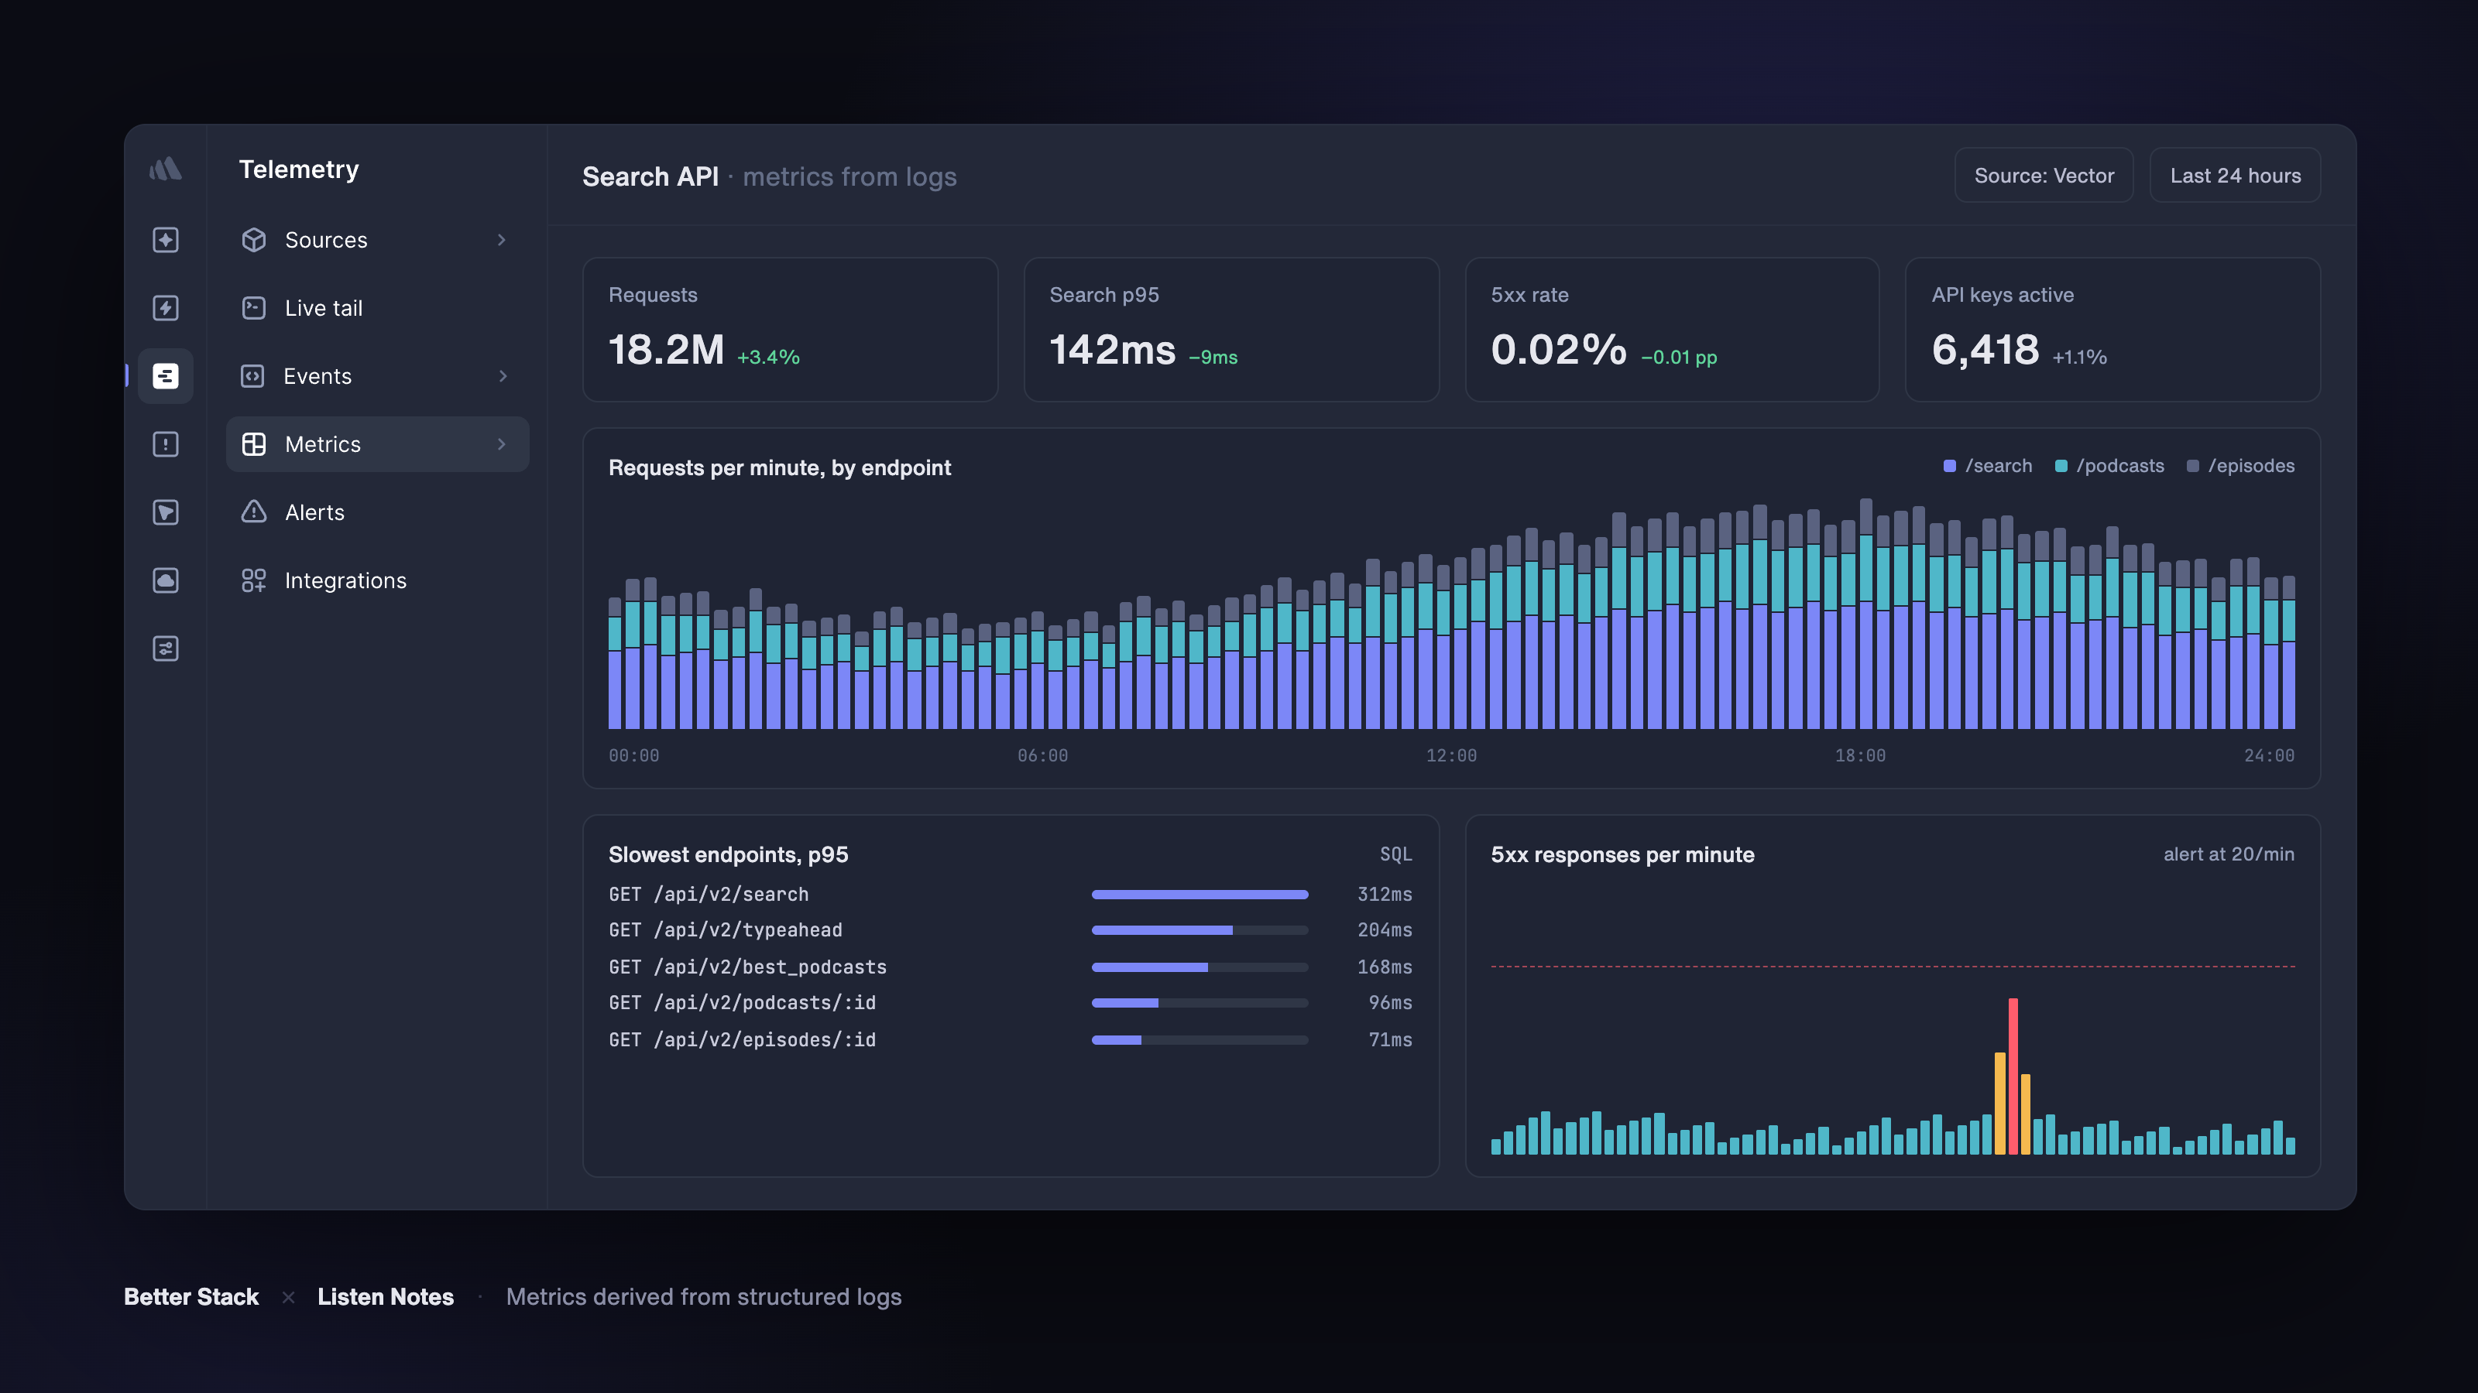Click the Listen Notes footer text
2478x1393 pixels.
click(385, 1297)
